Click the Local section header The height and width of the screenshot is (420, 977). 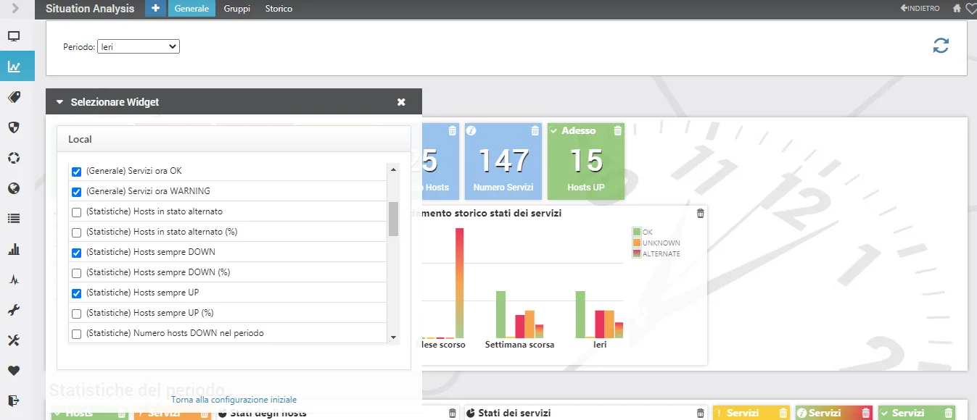[x=234, y=139]
